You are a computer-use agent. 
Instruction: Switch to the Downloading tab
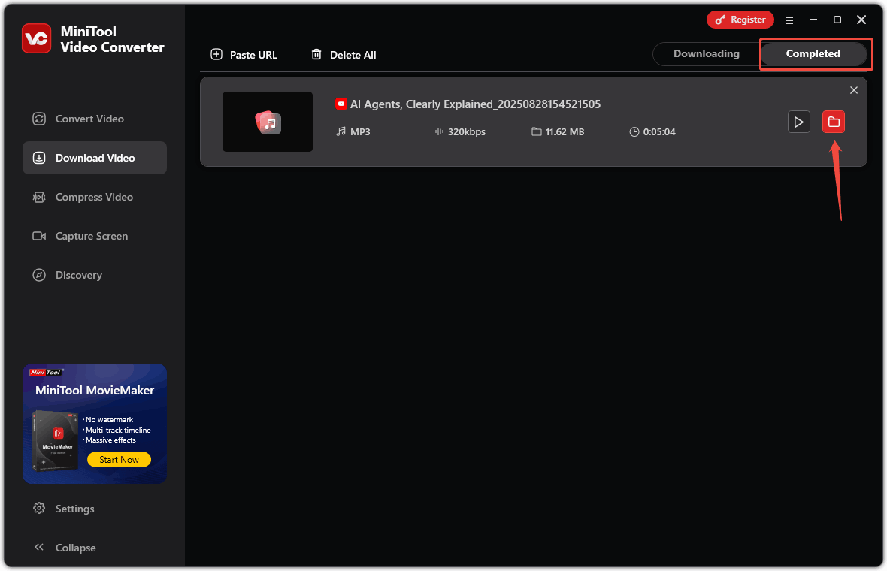(706, 53)
